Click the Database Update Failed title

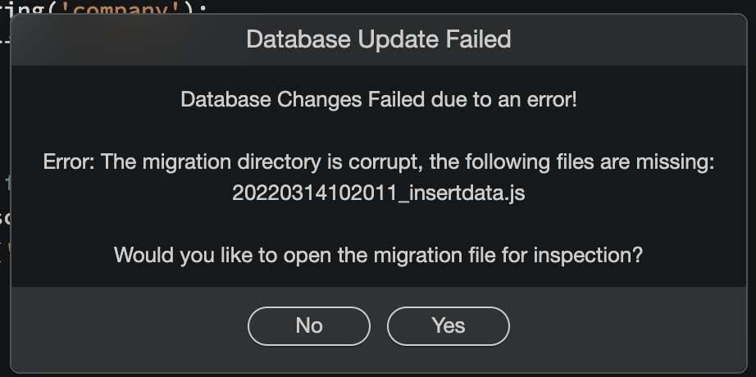(378, 39)
